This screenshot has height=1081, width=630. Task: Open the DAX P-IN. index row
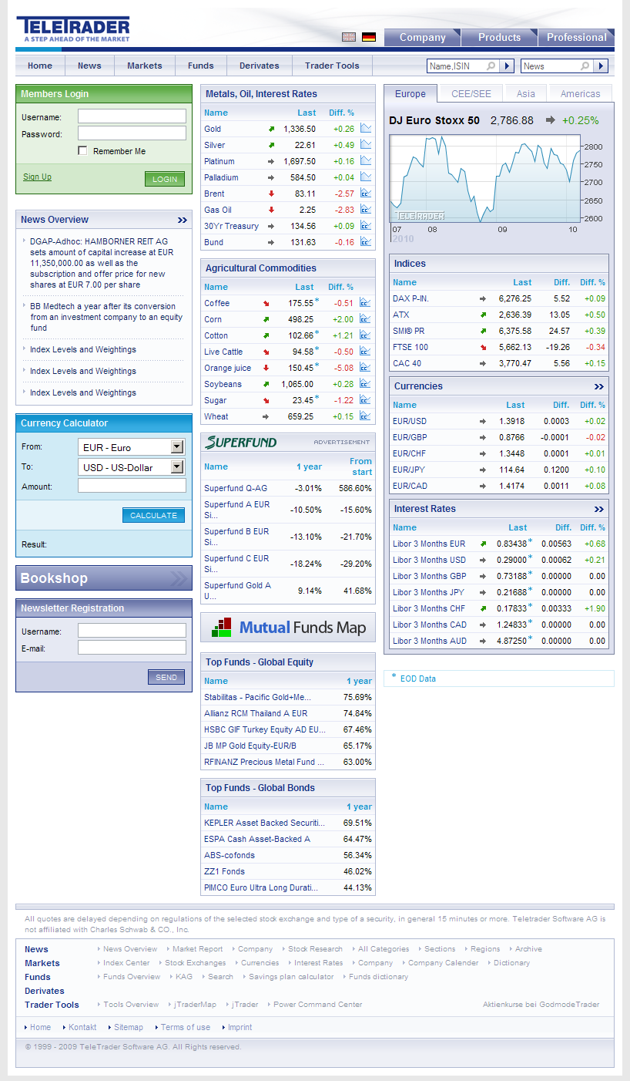pos(499,298)
